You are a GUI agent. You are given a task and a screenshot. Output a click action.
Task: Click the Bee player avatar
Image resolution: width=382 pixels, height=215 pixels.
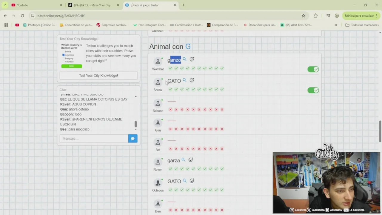coord(158,204)
